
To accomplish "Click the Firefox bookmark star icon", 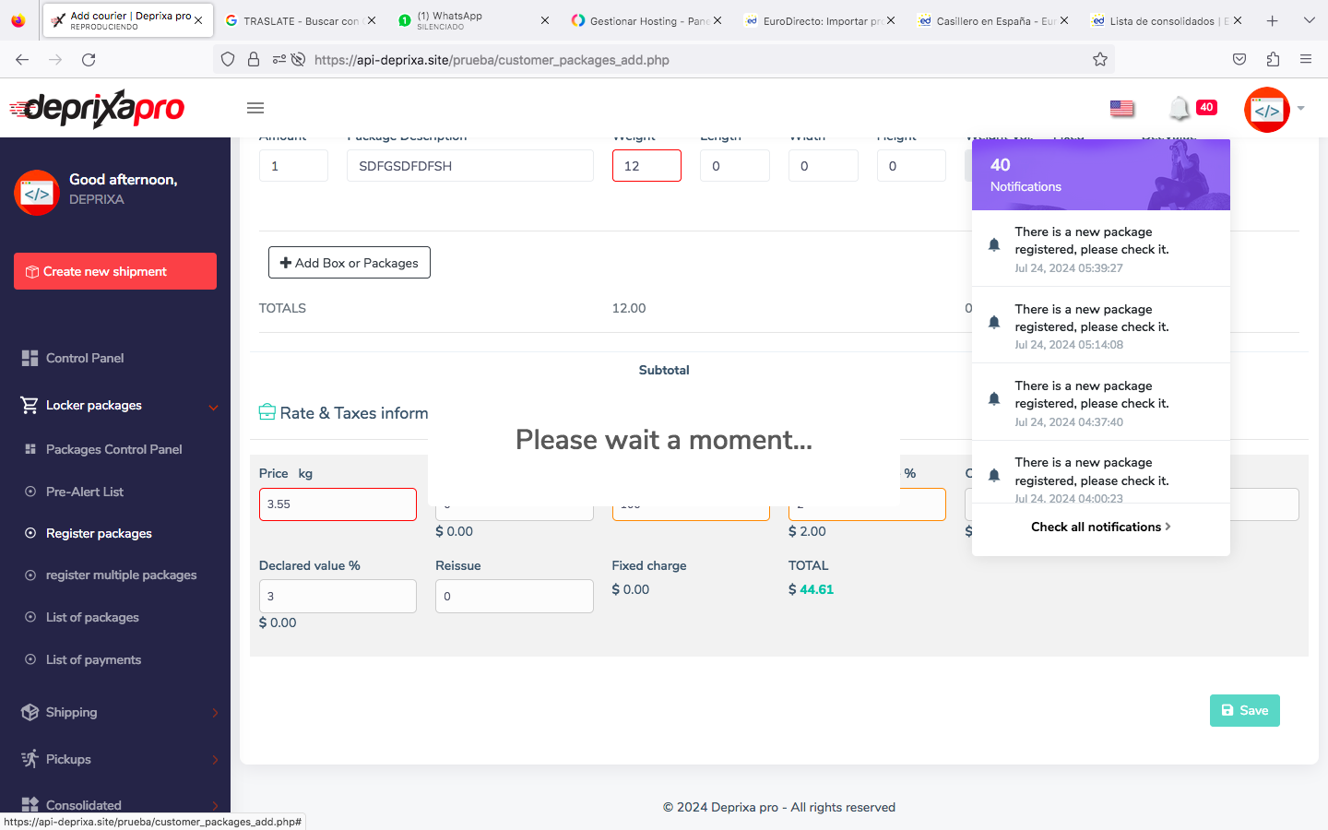I will pyautogui.click(x=1099, y=60).
